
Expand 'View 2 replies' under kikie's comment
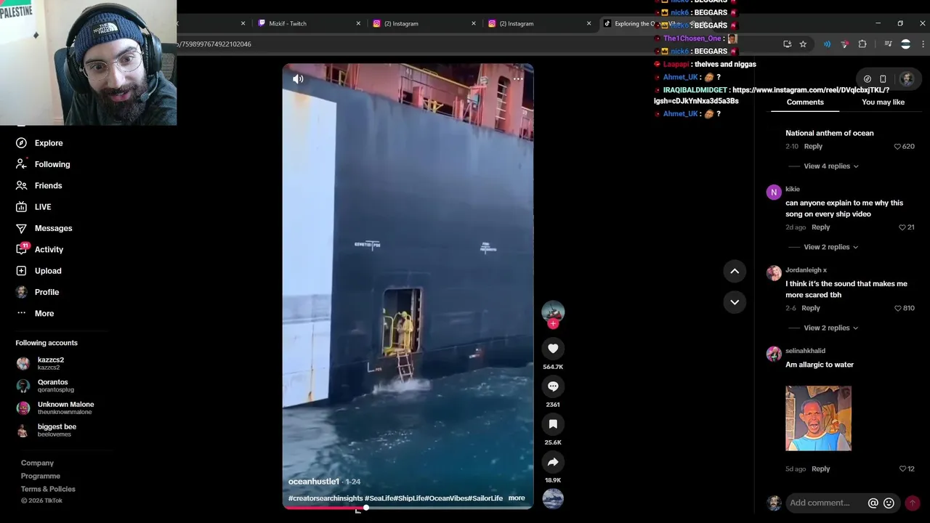point(831,247)
